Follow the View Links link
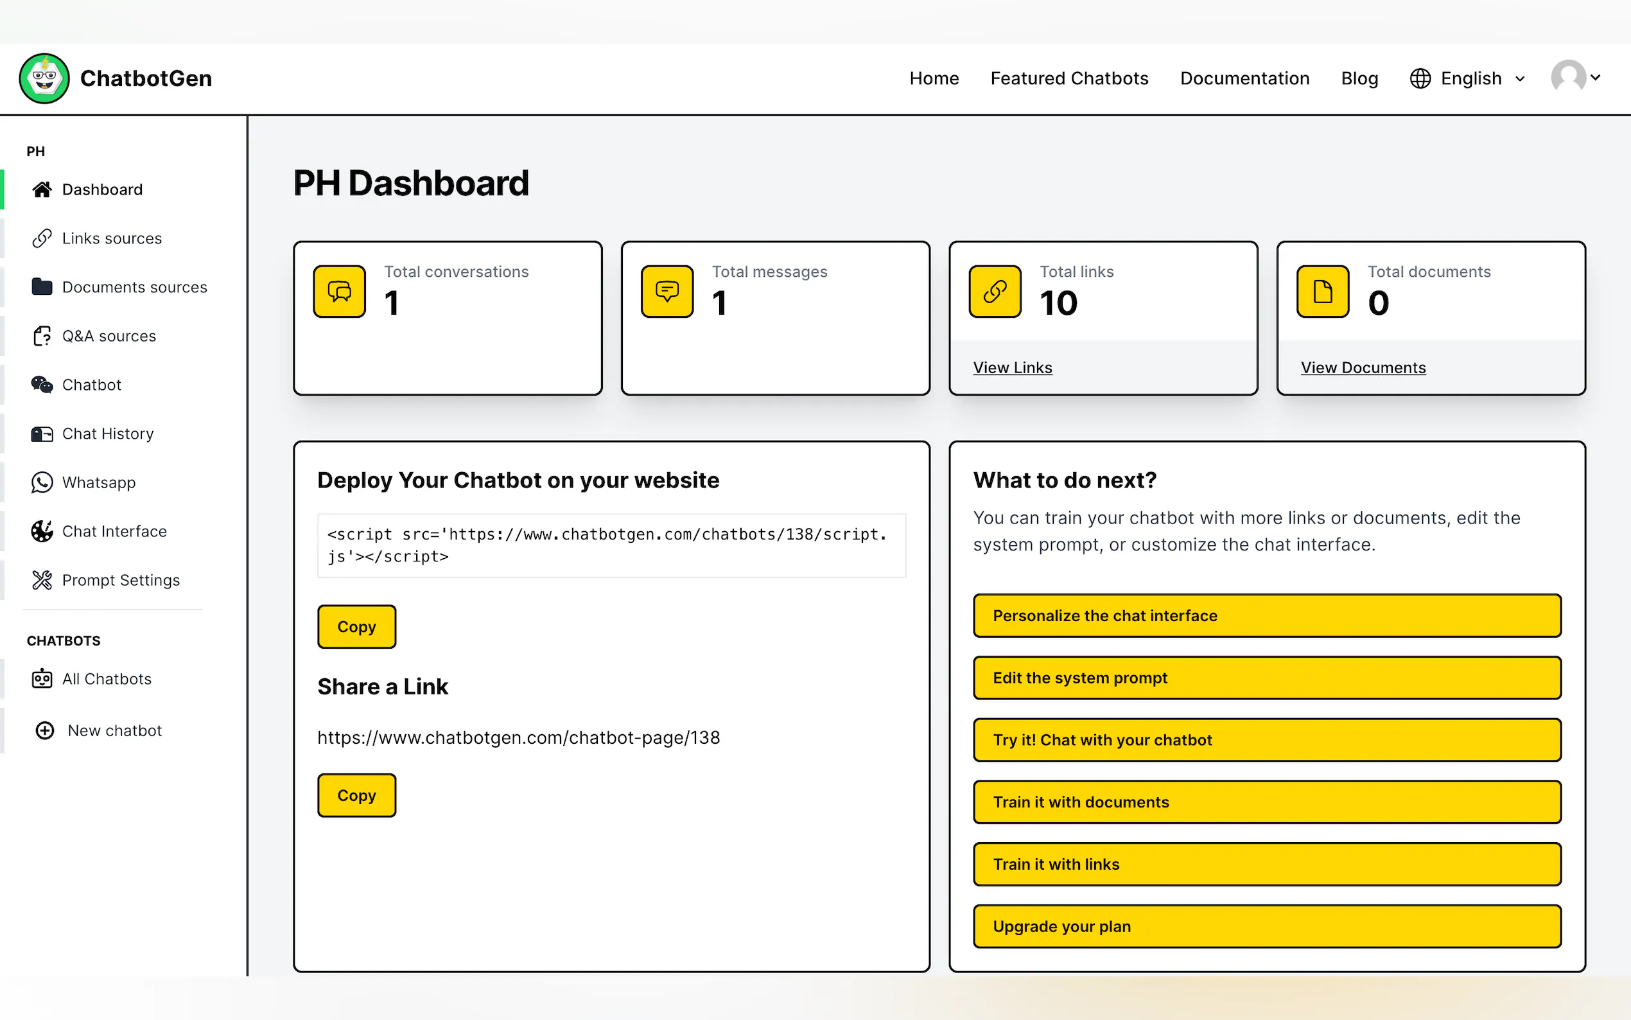 click(x=1012, y=367)
